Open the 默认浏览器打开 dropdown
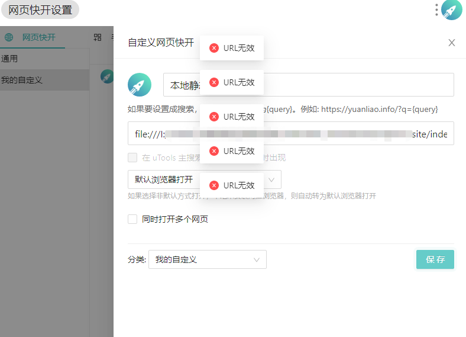The image size is (466, 337). pos(205,179)
